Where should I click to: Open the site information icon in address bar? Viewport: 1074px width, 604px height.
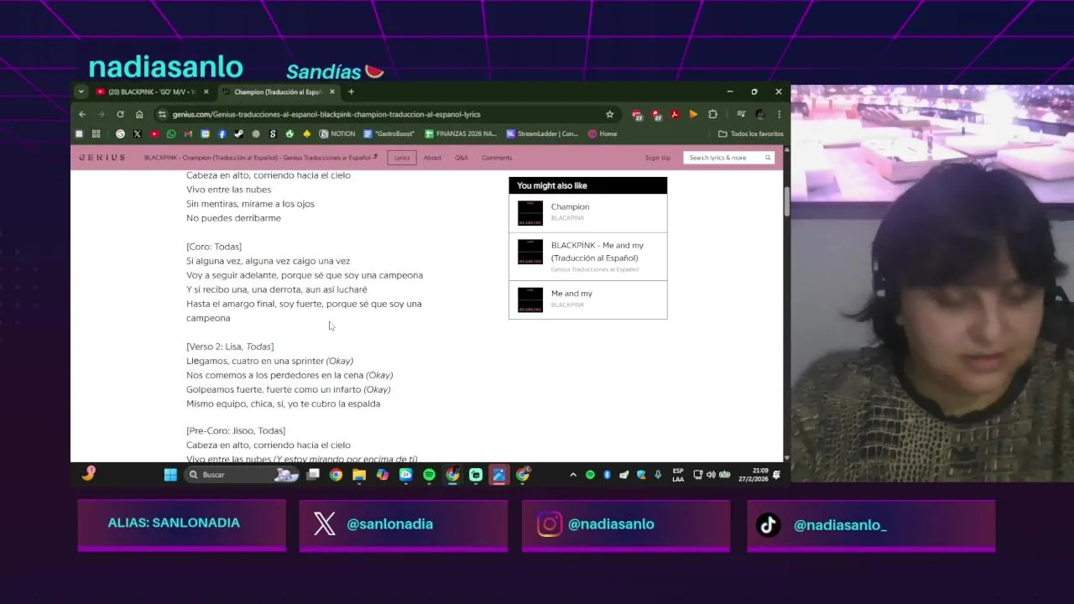pyautogui.click(x=161, y=114)
